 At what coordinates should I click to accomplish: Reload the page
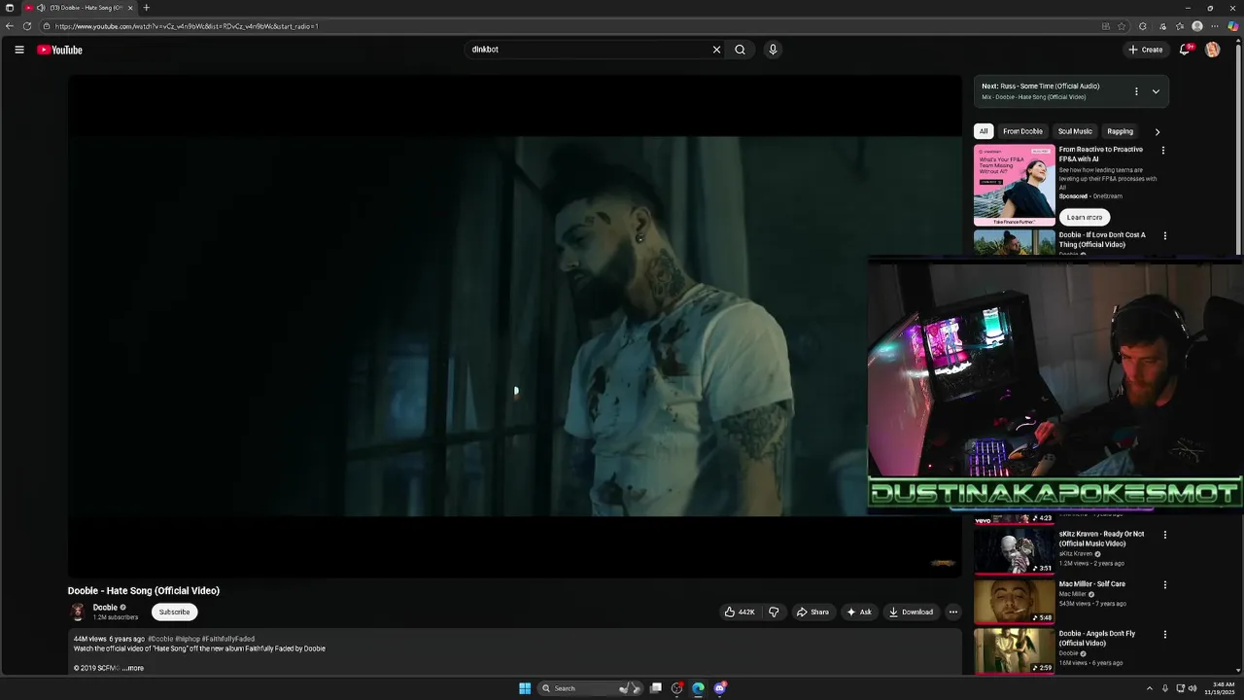[x=27, y=26]
